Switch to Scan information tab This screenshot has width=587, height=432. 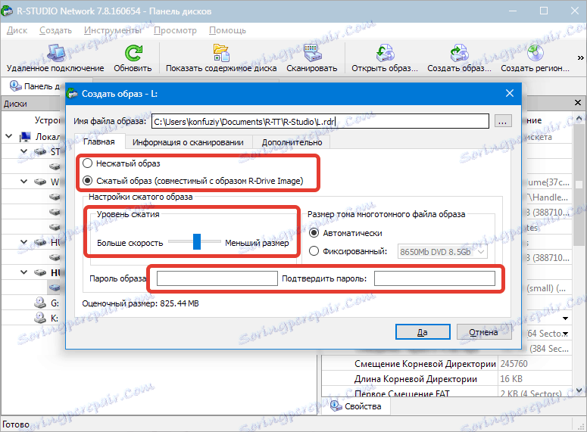pyautogui.click(x=188, y=142)
